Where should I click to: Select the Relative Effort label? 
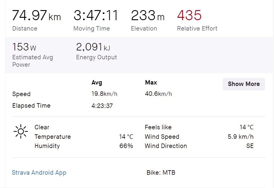tap(197, 28)
